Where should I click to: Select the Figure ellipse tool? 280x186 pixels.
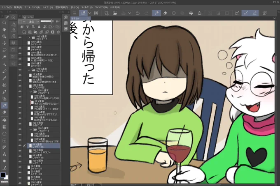(4, 134)
